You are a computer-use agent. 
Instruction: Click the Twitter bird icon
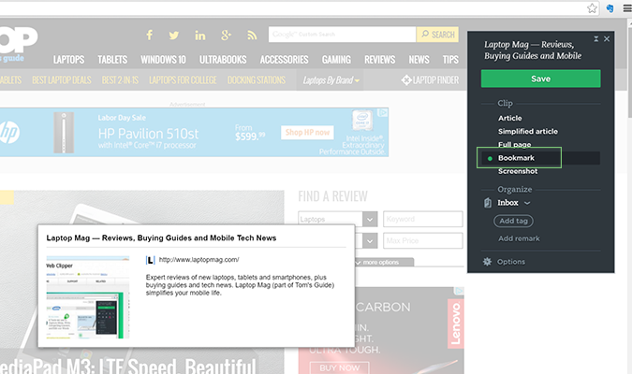pos(174,36)
